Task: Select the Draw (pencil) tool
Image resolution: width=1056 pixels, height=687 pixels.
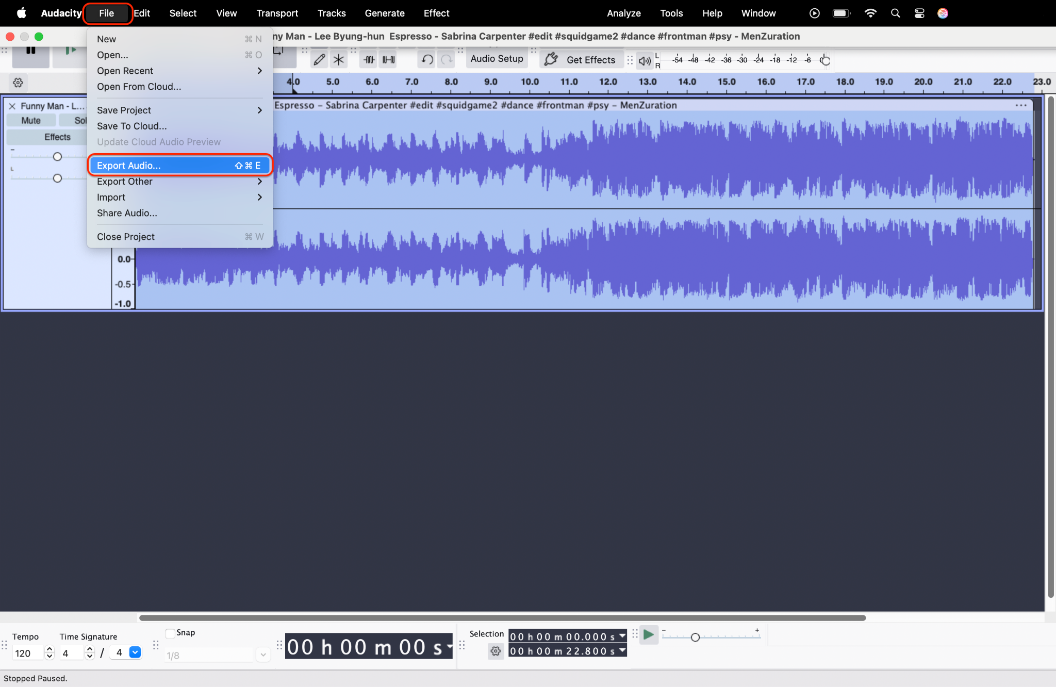Action: (x=319, y=60)
